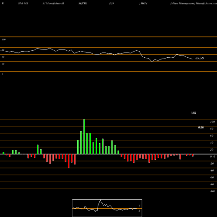Click the -60 label on MR axis

pyautogui.click(x=212, y=178)
